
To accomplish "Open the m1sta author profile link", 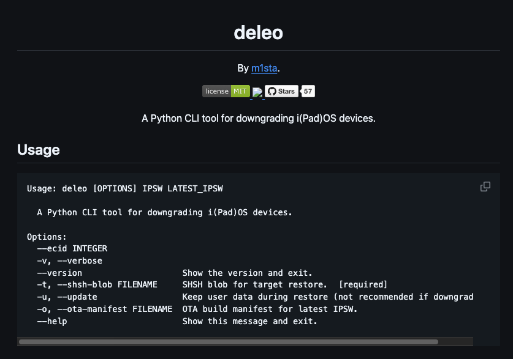I will (x=264, y=68).
